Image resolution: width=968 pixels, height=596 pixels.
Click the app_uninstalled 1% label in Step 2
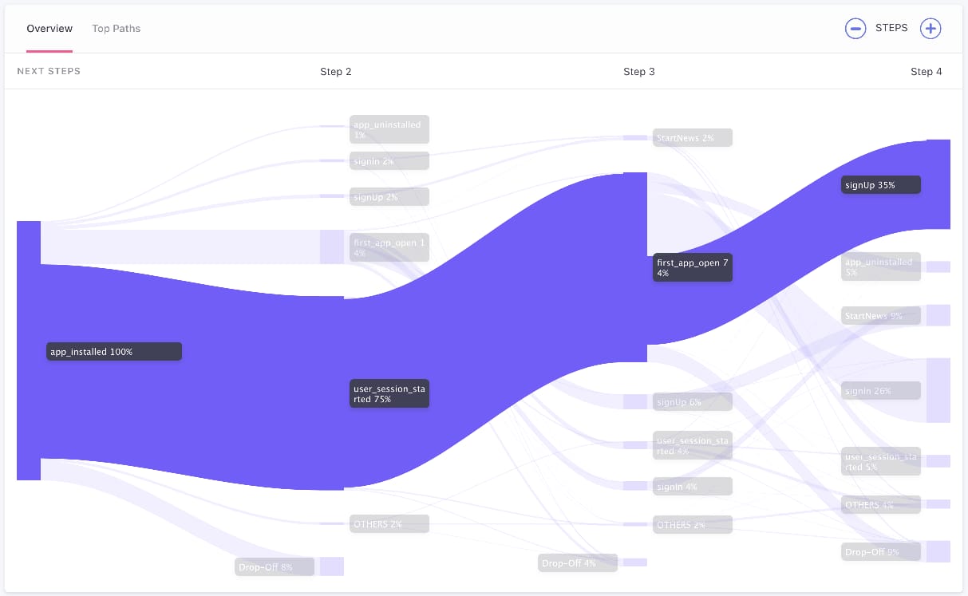coord(389,129)
